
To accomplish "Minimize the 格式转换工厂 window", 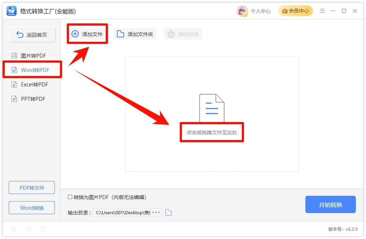I will (x=333, y=11).
